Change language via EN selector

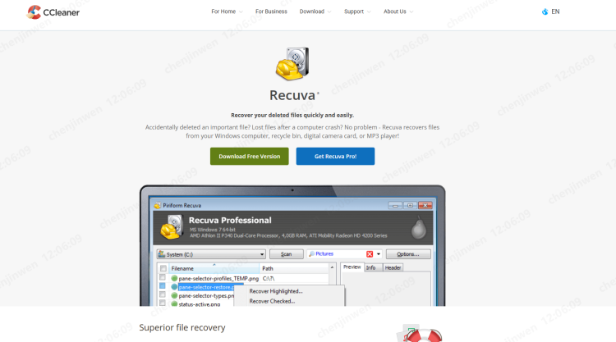[x=555, y=11]
